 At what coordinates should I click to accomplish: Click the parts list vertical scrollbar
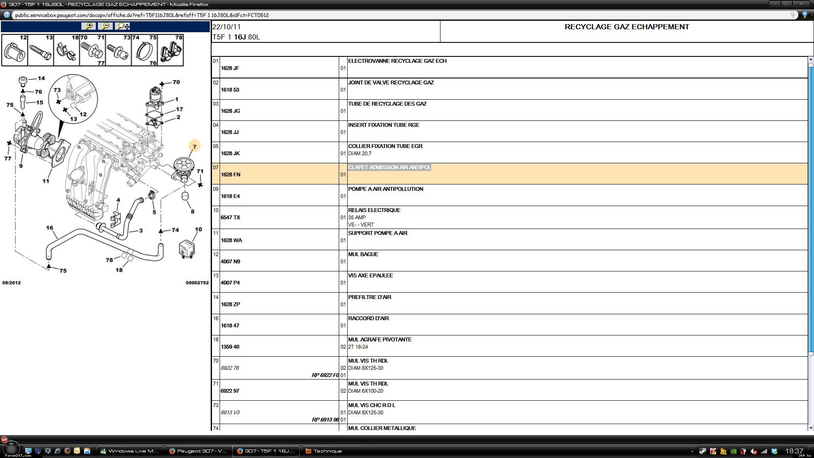(x=811, y=210)
